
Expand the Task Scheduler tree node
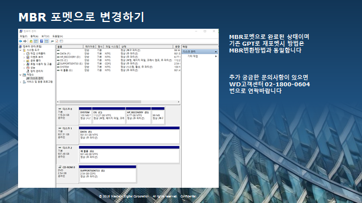(24, 54)
